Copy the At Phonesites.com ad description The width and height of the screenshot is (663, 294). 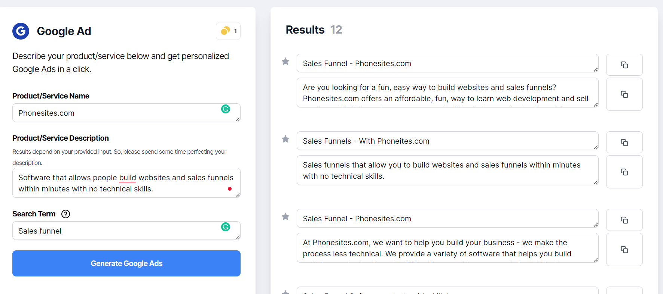tap(624, 249)
